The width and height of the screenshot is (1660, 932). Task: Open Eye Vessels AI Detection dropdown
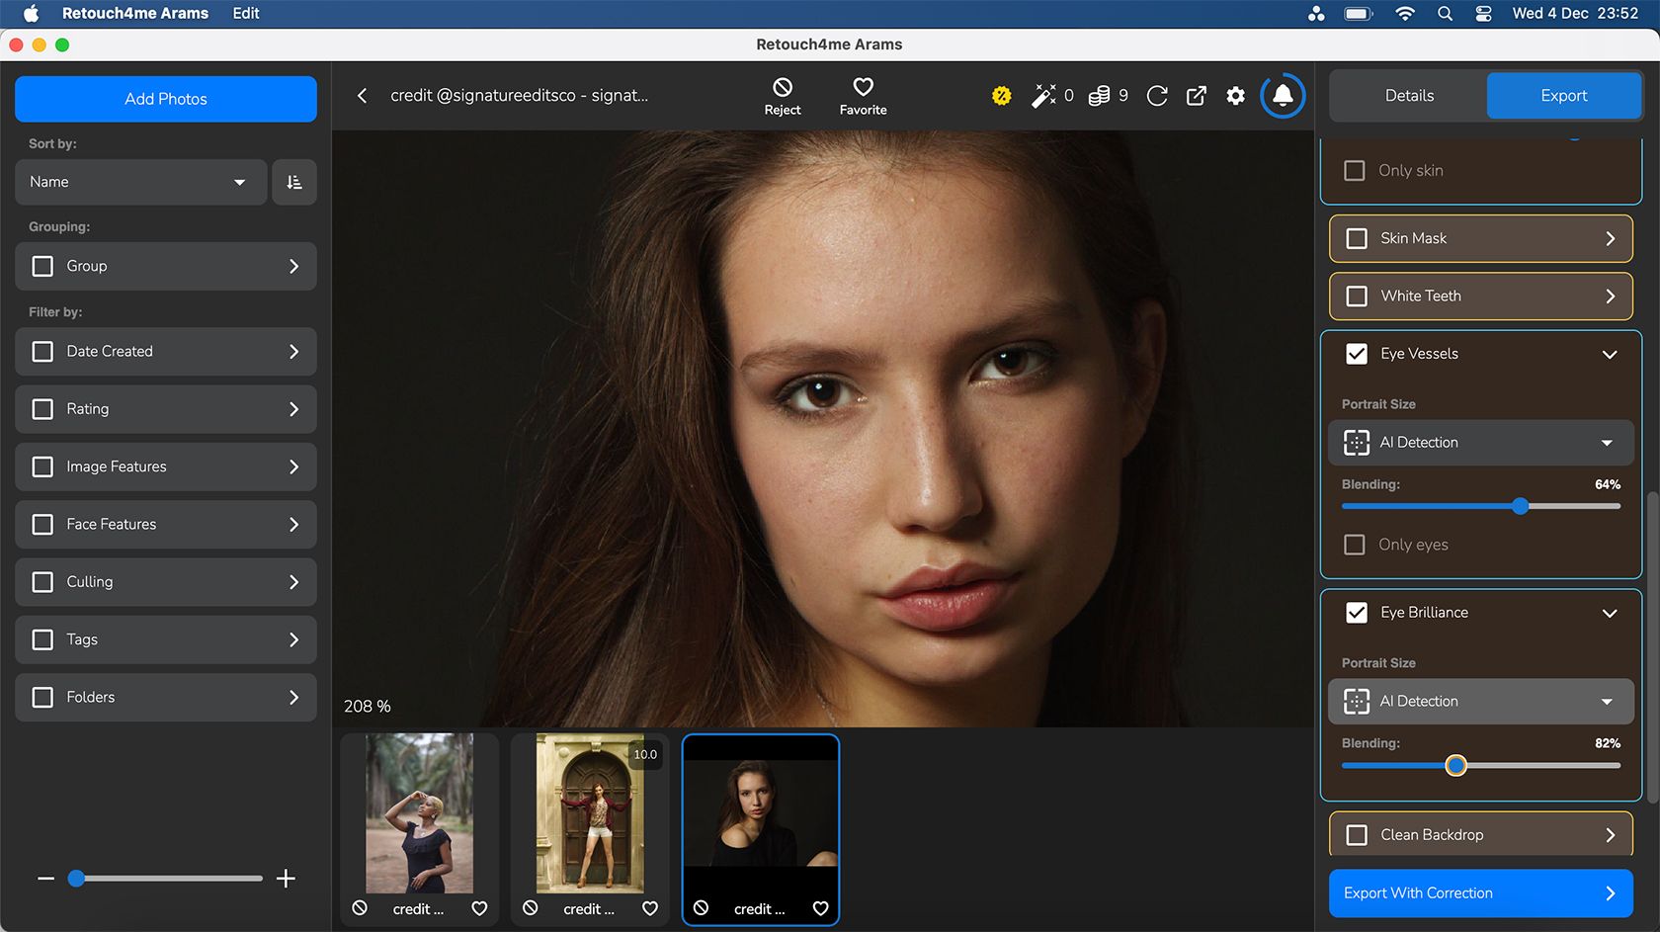click(x=1480, y=443)
